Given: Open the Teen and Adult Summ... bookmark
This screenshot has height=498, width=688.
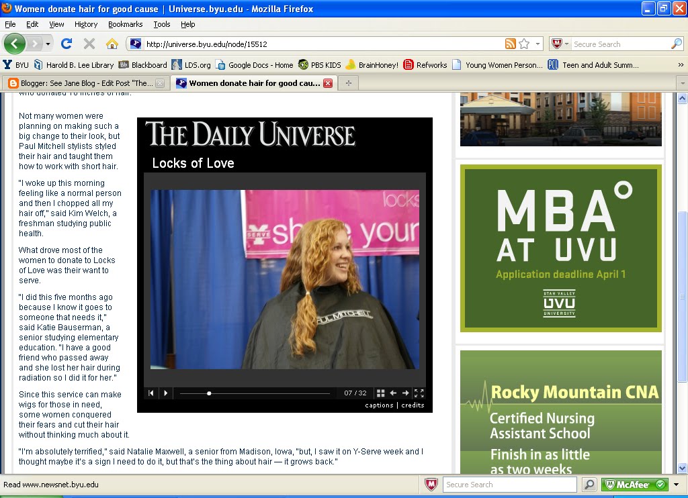Looking at the screenshot, I should tap(594, 65).
